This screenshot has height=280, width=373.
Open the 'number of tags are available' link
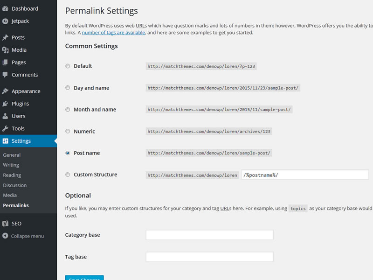pos(113,33)
